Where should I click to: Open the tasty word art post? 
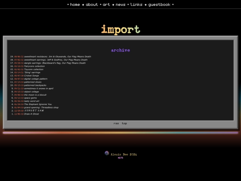pos(32,101)
